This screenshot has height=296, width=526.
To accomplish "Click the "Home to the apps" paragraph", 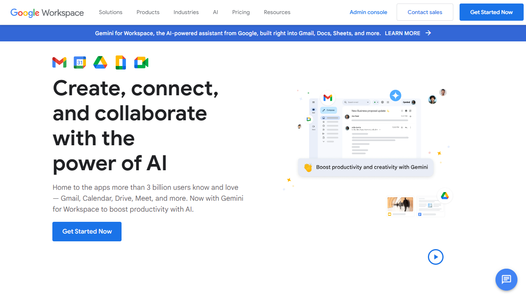I will click(148, 198).
